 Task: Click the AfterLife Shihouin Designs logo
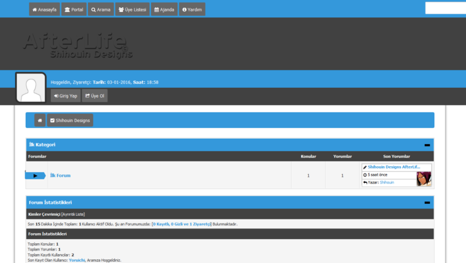tap(75, 45)
